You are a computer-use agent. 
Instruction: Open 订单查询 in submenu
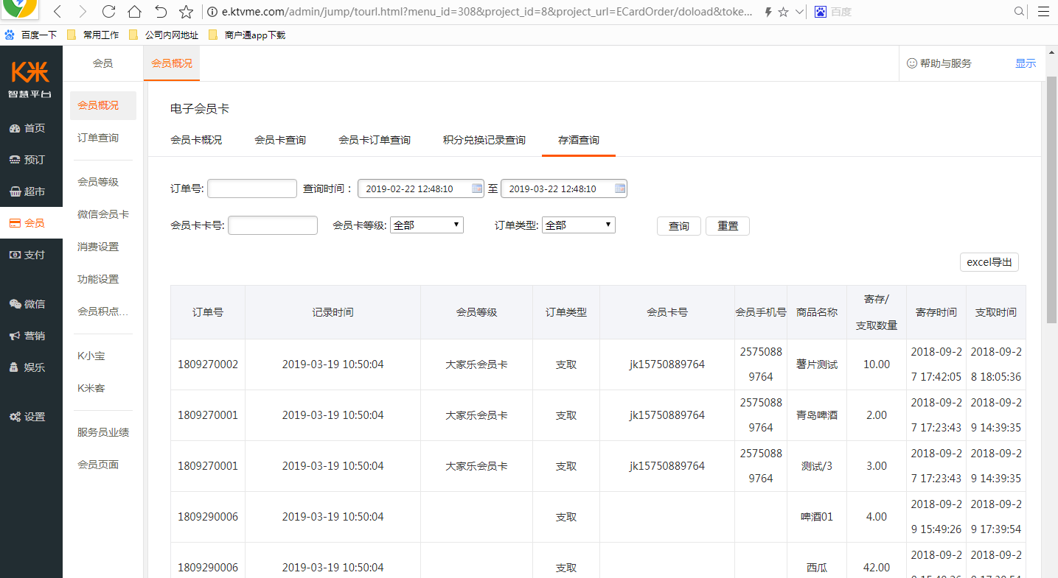coord(98,138)
